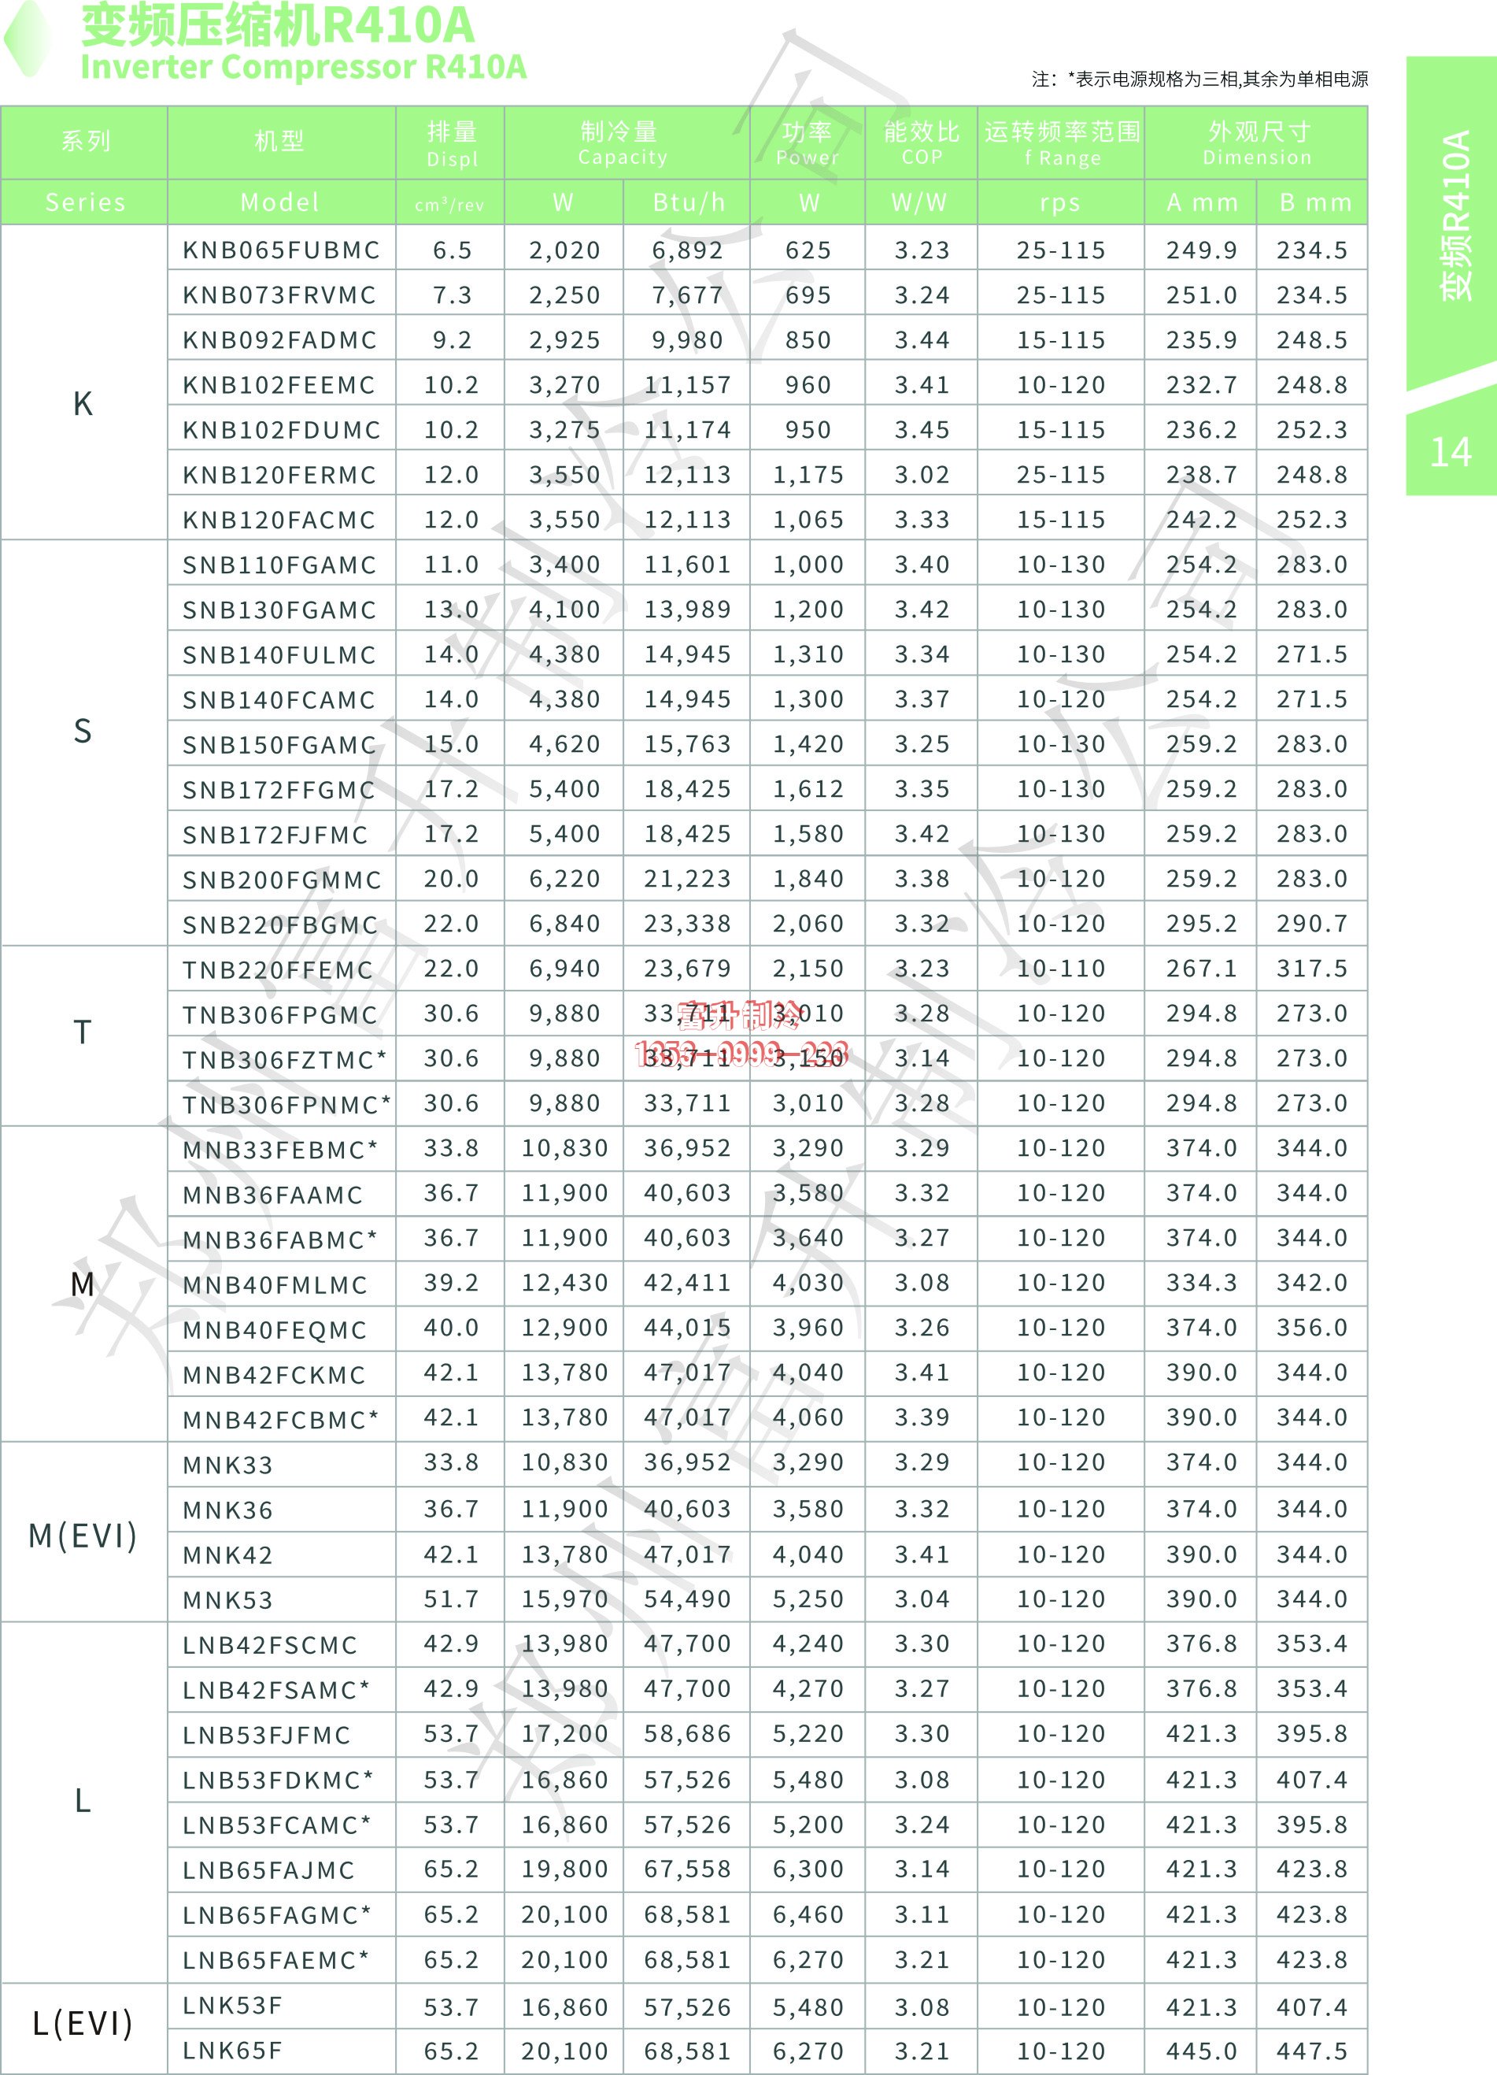Screen dimensions: 1497x2075
Task: Click model MNK53 in the table
Action: tap(227, 1600)
